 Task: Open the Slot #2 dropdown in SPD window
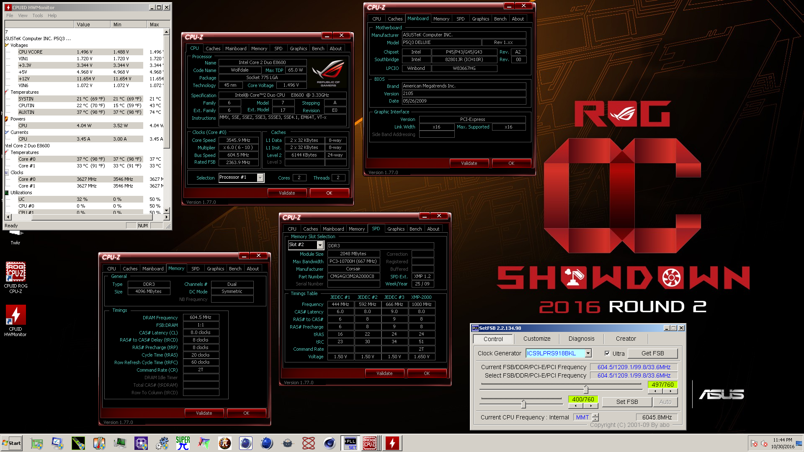320,245
